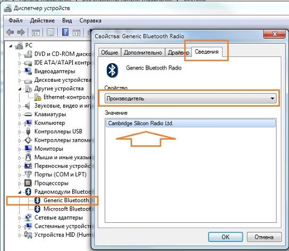
Task: Click the blue Help question mark icon
Action: 65,32
